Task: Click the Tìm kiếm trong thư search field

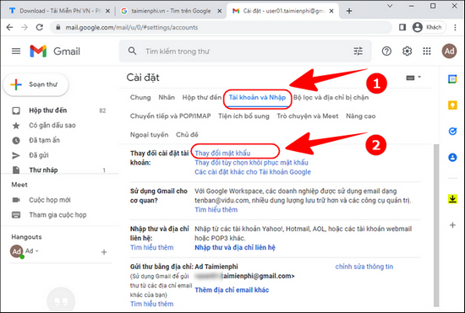Action: (x=245, y=51)
